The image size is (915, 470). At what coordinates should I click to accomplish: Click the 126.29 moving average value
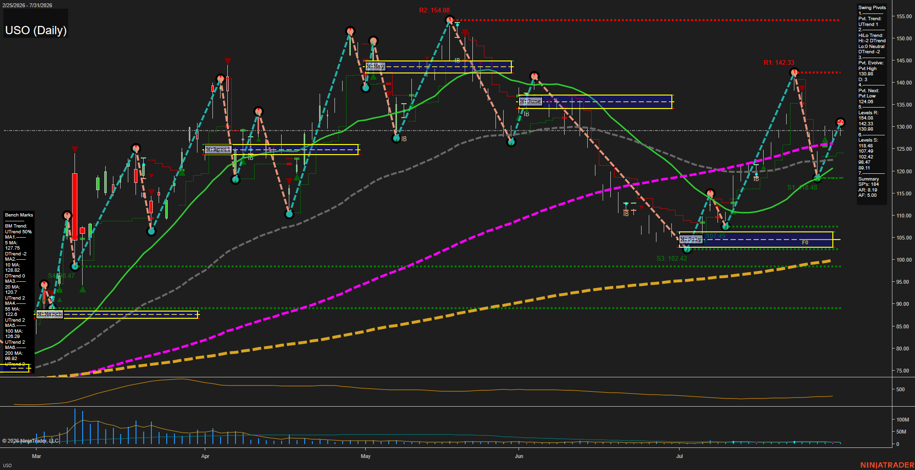click(12, 337)
